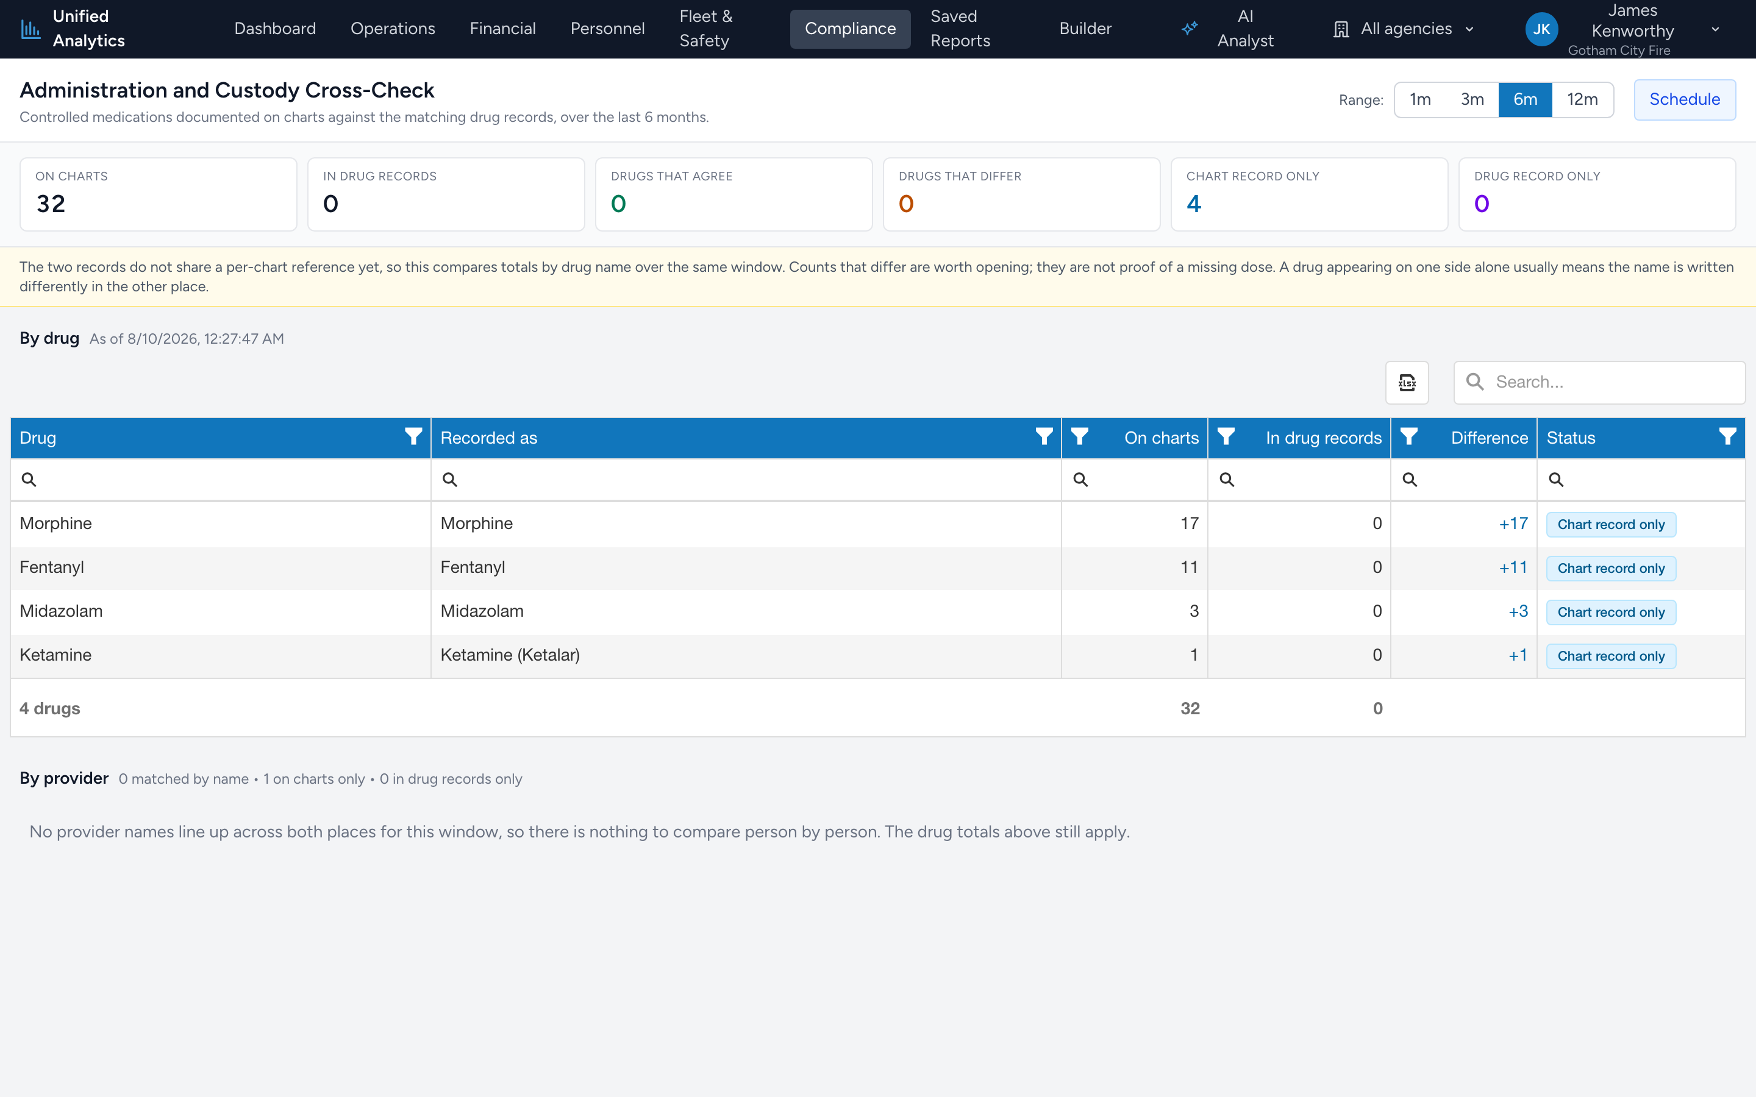
Task: Click the Unified Analytics logo icon
Action: point(30,29)
